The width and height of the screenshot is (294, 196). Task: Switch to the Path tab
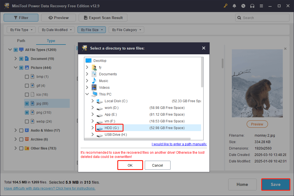pyautogui.click(x=21, y=41)
